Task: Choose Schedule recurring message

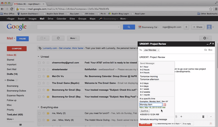Action: pos(153,119)
